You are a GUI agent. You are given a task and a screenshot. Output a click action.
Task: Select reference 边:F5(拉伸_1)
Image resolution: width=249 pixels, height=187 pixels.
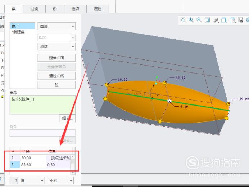pos(23,99)
